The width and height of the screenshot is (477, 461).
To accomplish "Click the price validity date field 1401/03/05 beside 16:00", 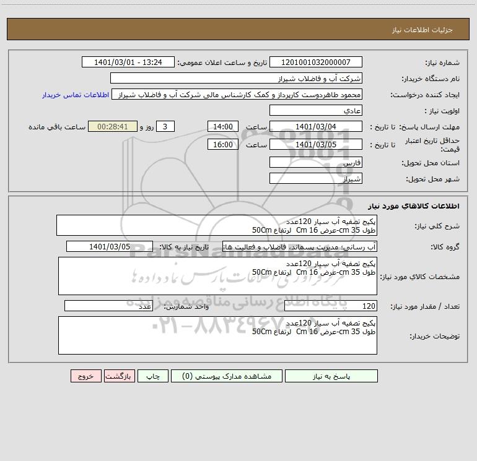I will [316, 144].
